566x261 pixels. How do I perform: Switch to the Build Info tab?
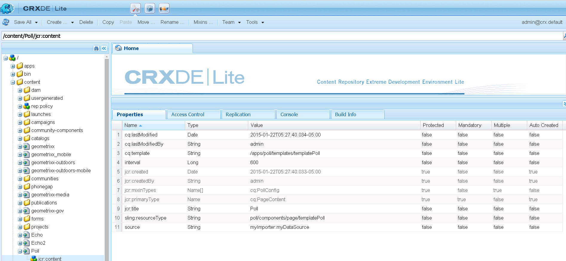click(358, 114)
